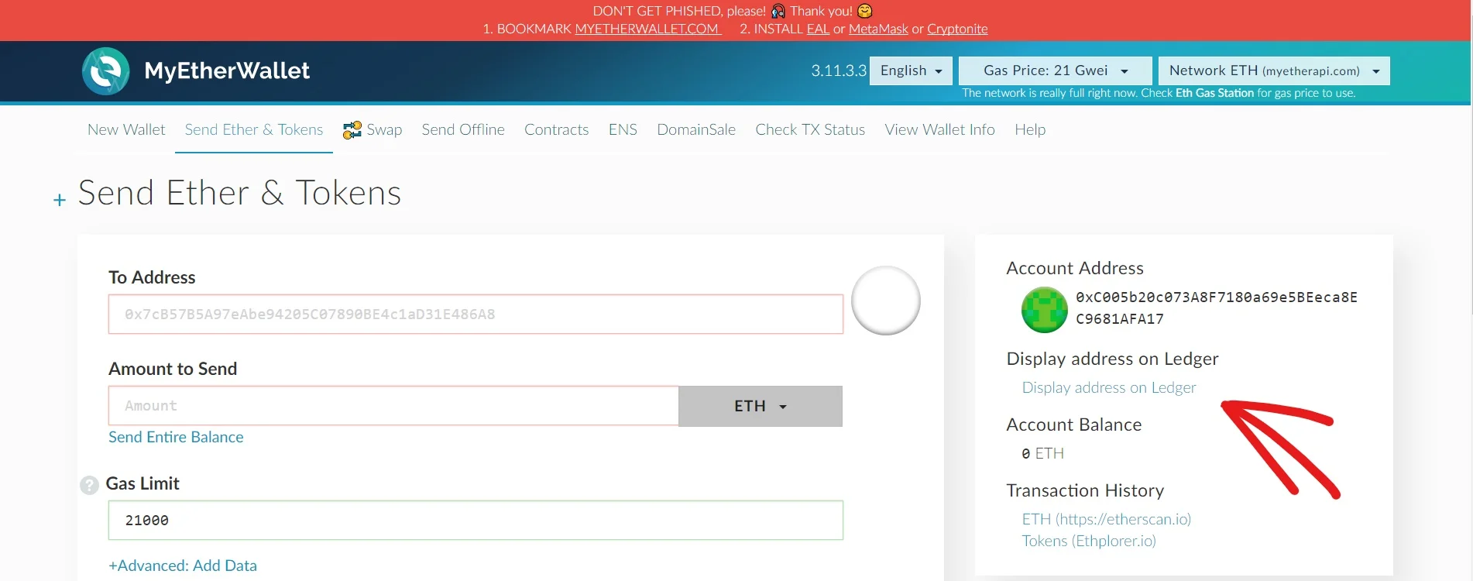This screenshot has height=581, width=1473.
Task: Open the ETH currency selector dropdown
Action: (x=761, y=406)
